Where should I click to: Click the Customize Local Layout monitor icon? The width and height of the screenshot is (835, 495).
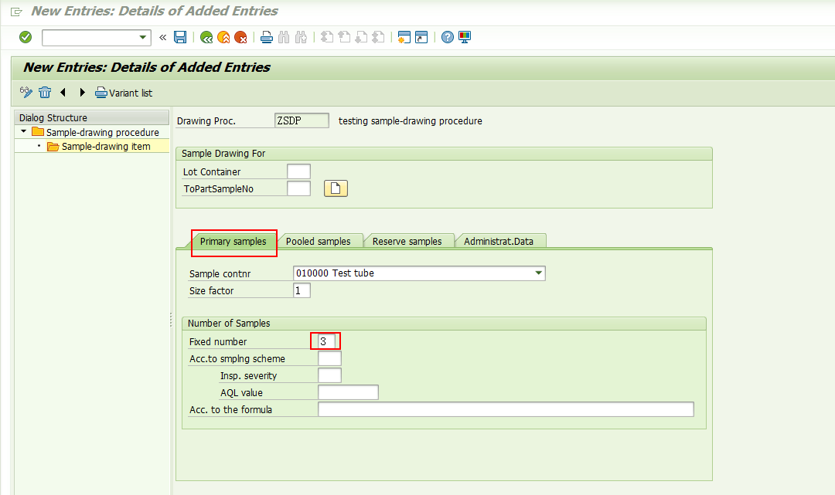pos(465,37)
